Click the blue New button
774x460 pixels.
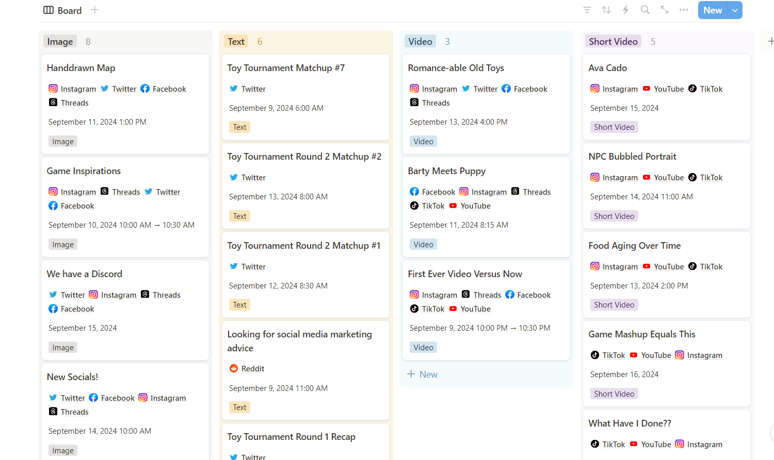(713, 10)
